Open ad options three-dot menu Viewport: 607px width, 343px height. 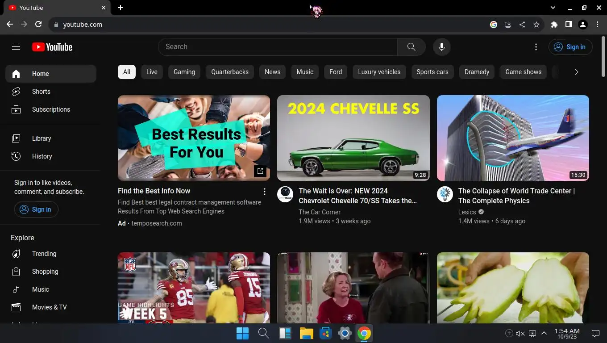tap(265, 192)
